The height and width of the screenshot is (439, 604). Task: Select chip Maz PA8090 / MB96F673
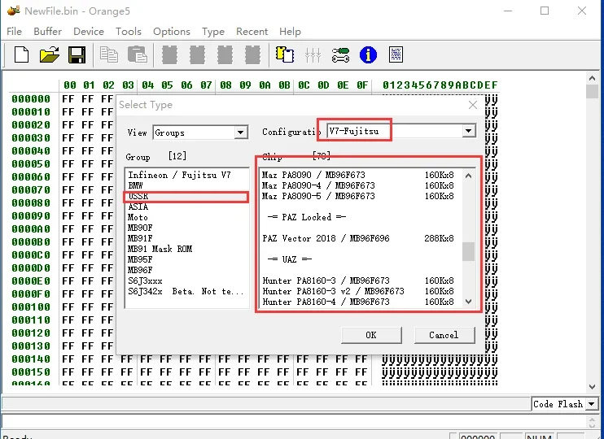click(361, 175)
